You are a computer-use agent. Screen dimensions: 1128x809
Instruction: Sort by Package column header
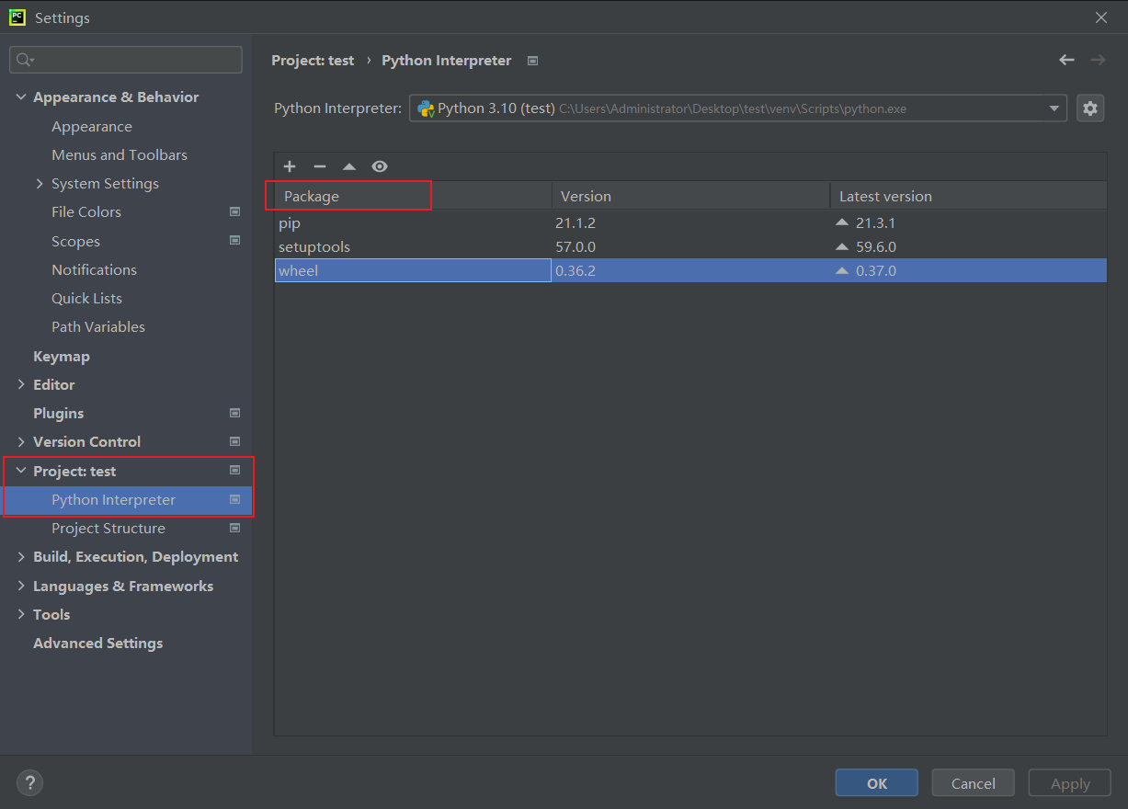(x=413, y=196)
